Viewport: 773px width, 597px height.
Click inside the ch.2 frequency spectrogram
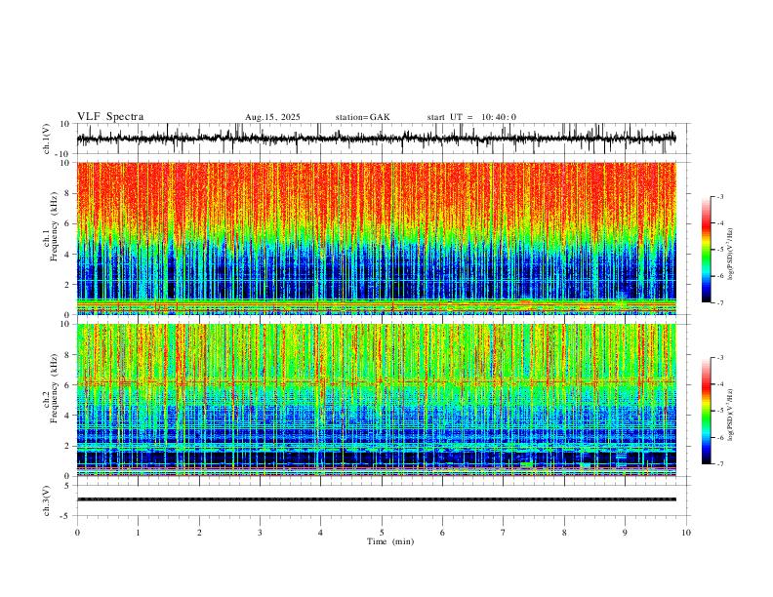(376, 400)
